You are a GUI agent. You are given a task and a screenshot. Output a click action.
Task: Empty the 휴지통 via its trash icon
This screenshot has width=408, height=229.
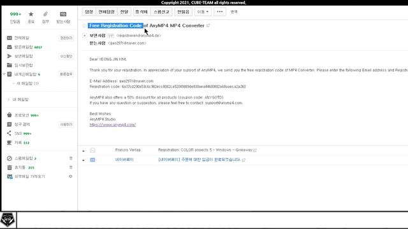[x=71, y=167]
